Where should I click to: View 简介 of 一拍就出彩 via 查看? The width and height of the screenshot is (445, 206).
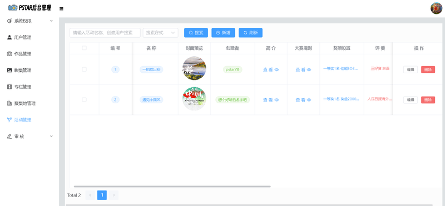271,69
